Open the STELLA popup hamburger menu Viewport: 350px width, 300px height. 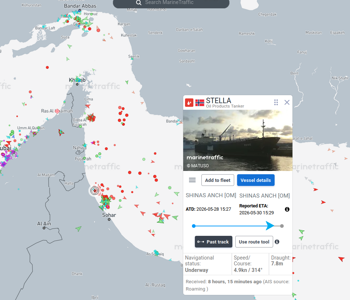[192, 180]
